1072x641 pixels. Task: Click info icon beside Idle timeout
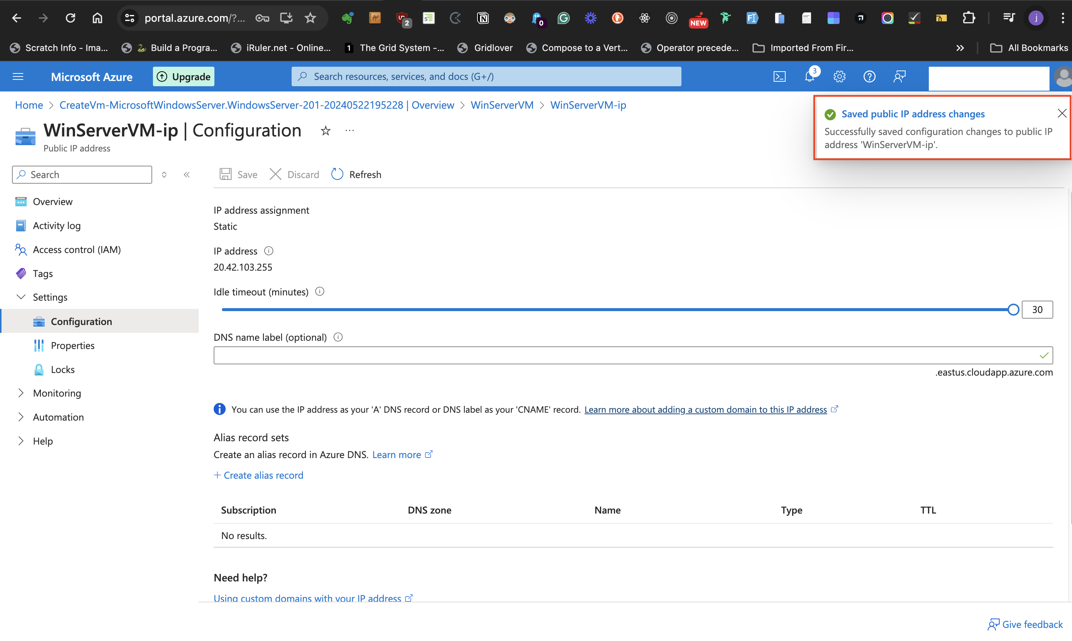tap(320, 292)
